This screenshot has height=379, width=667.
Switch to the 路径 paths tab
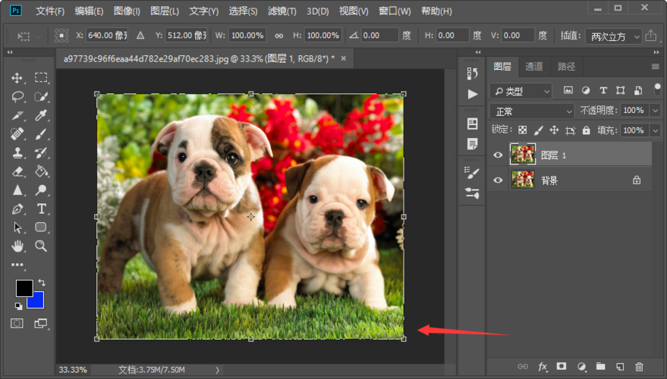coord(566,66)
